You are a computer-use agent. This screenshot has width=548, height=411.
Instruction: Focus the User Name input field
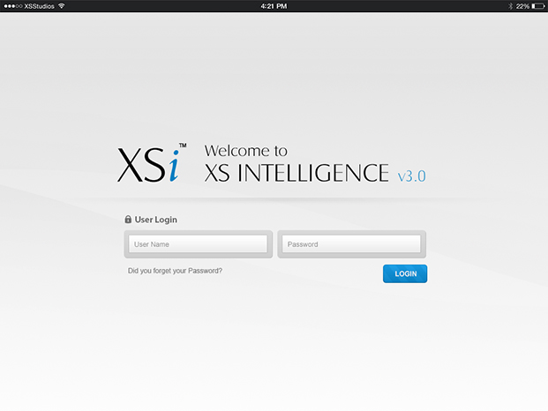(x=198, y=244)
